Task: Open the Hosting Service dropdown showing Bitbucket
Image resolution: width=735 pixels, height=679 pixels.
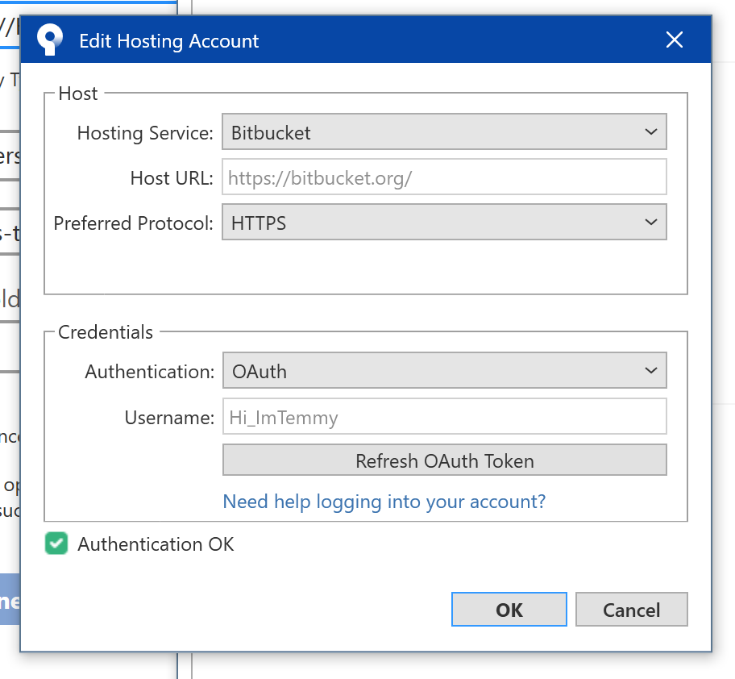Action: click(x=444, y=131)
